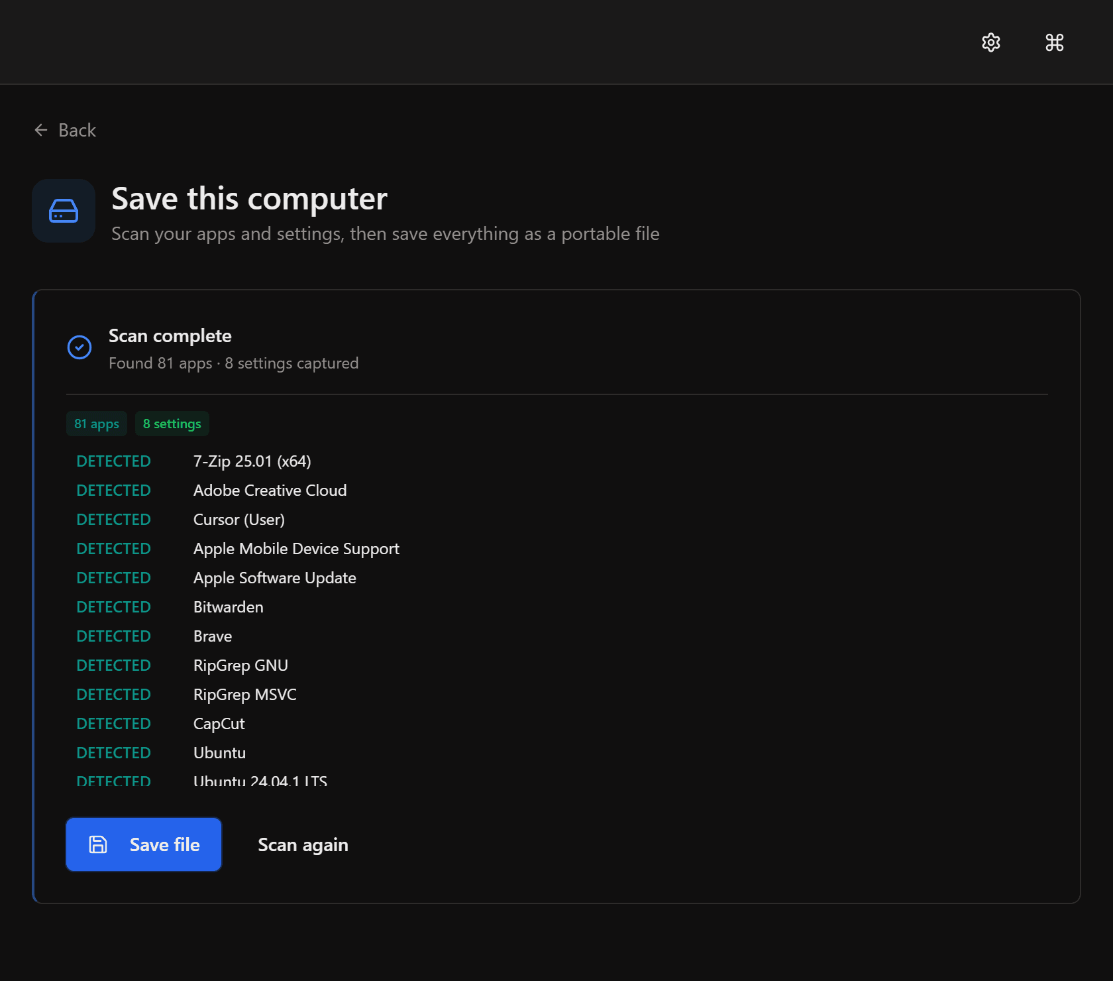Select Bitwarden in the detected list

point(228,607)
